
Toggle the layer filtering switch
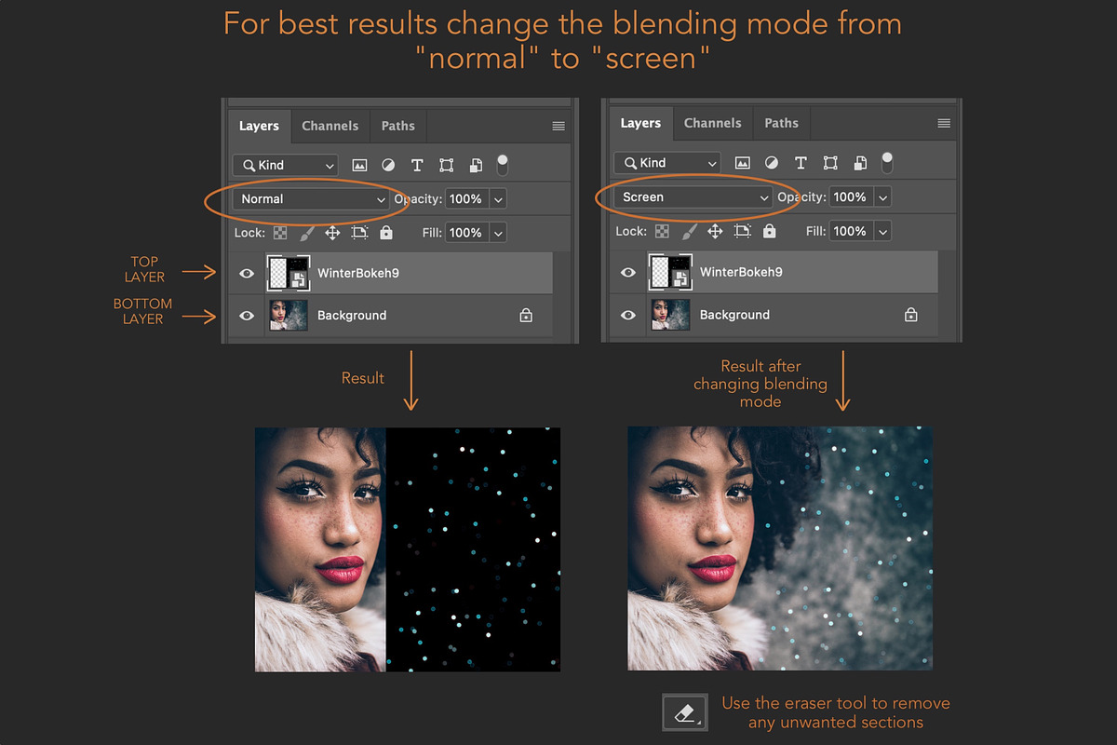pos(502,163)
